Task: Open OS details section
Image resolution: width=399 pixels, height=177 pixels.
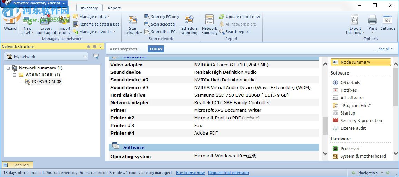Action: (x=347, y=83)
